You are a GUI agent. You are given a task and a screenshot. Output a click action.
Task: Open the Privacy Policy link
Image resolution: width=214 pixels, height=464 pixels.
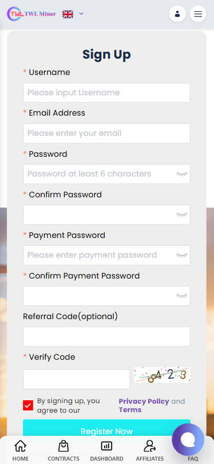(144, 401)
